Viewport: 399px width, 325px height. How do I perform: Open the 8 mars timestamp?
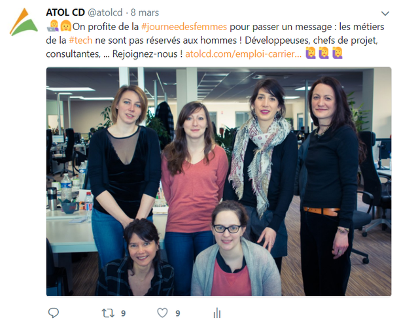tap(145, 12)
